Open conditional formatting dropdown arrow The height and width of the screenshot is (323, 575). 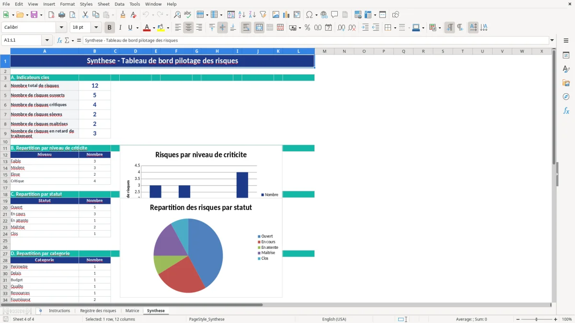(x=439, y=28)
